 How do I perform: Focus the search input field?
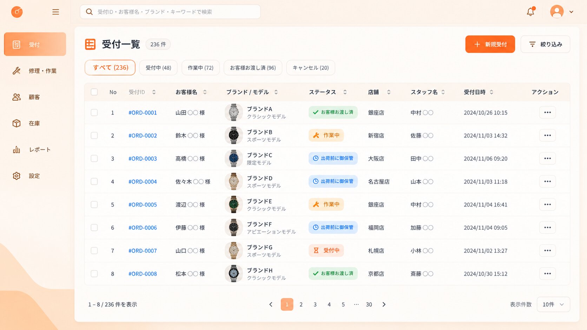(170, 12)
